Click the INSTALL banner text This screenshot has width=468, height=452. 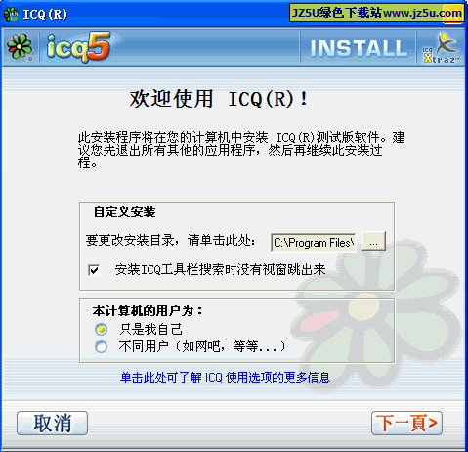[359, 48]
